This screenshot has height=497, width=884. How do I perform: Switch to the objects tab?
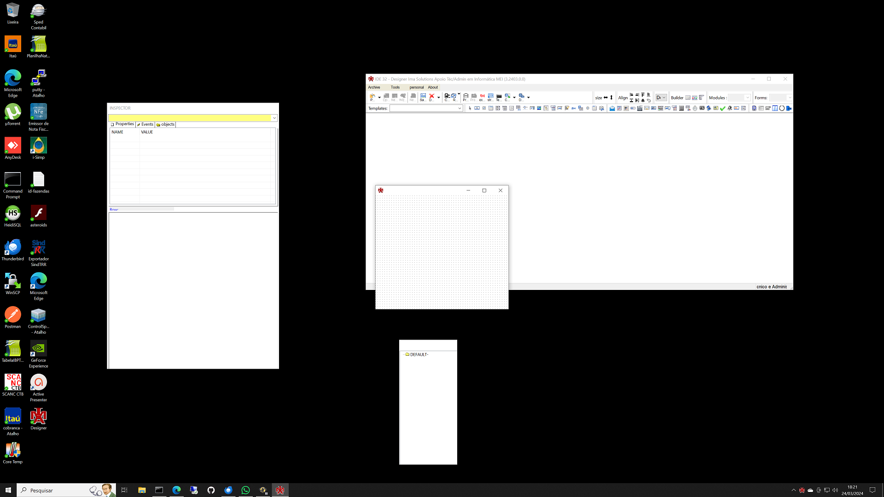166,125
